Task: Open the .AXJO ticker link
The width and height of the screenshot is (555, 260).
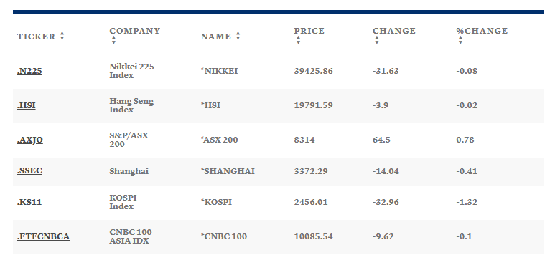Action: click(29, 140)
